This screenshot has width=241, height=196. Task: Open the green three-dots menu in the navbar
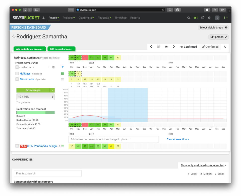pos(225,18)
